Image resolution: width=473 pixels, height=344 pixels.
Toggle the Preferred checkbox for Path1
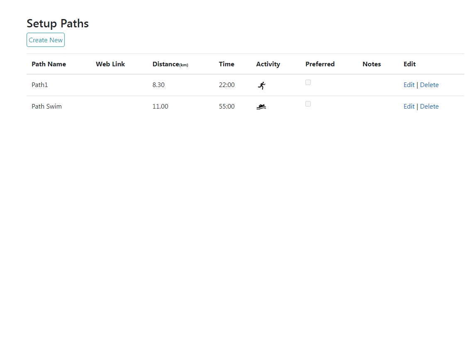[308, 82]
